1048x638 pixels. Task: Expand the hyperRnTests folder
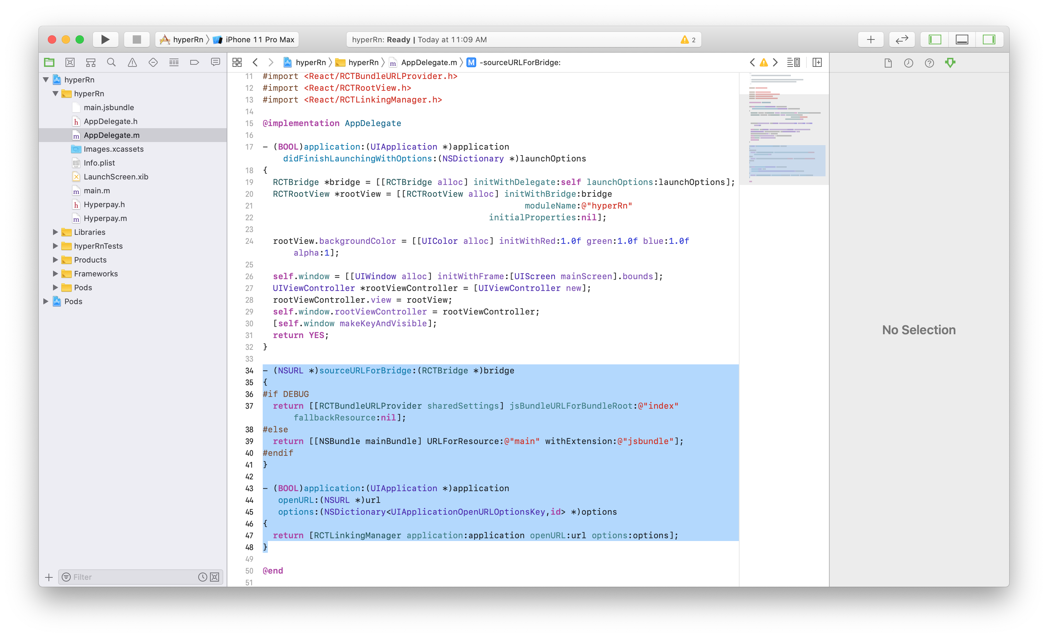coord(55,246)
